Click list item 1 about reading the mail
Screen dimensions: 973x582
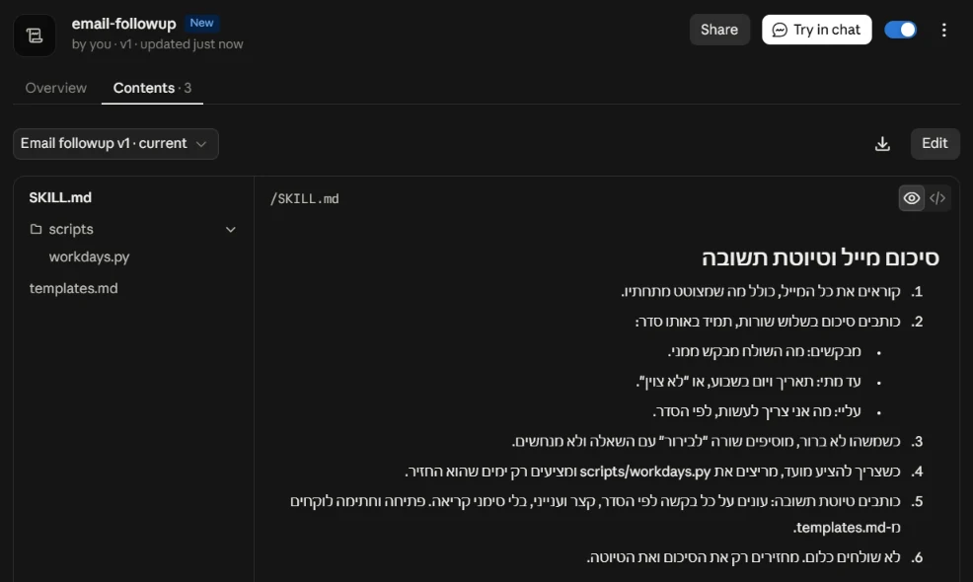click(x=772, y=291)
